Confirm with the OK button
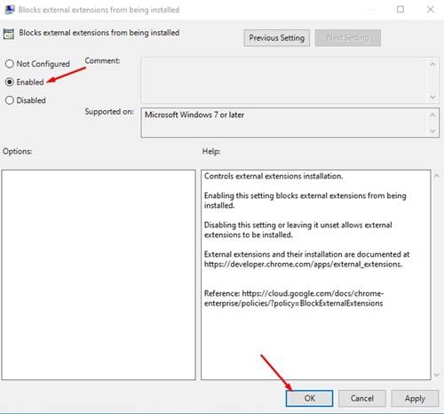Viewport: 444px width, 414px height. point(309,398)
